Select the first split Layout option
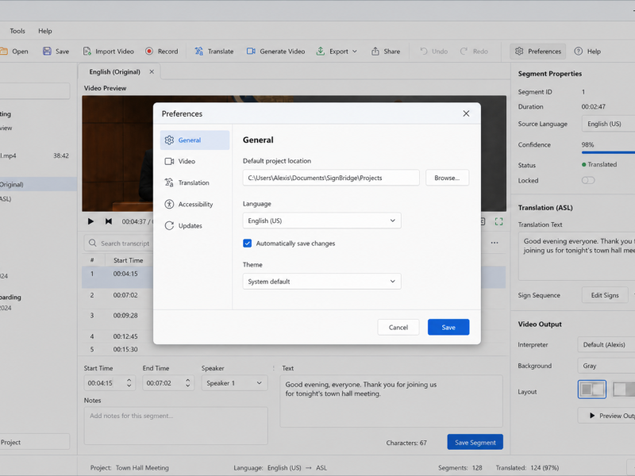Viewport: 635px width, 476px height. coord(591,390)
